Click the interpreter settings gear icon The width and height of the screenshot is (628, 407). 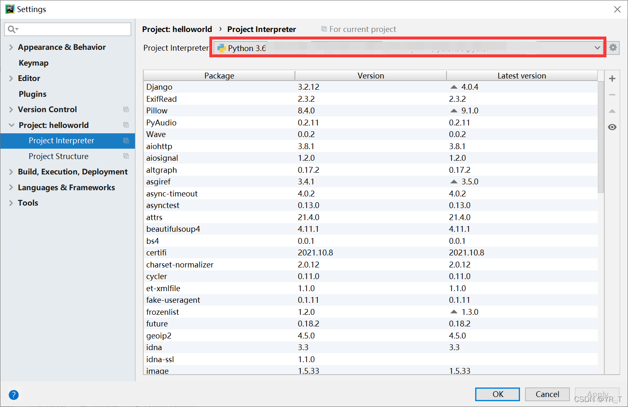(x=613, y=48)
